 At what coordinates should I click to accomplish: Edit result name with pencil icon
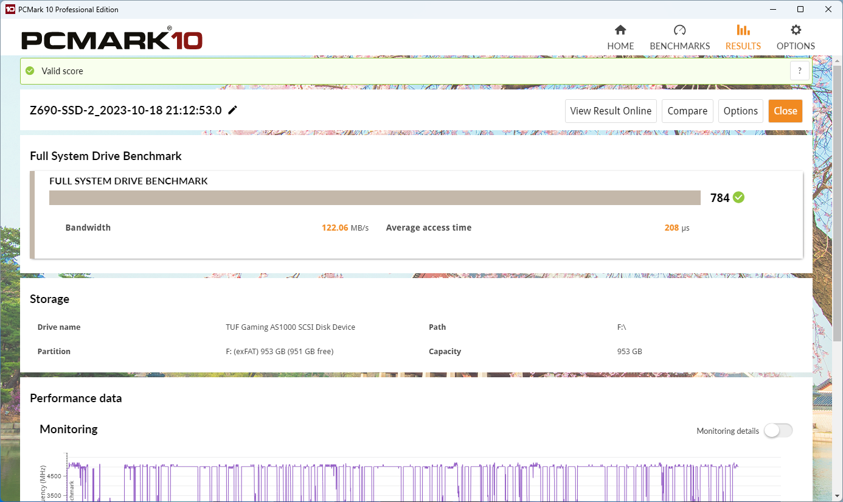[232, 110]
